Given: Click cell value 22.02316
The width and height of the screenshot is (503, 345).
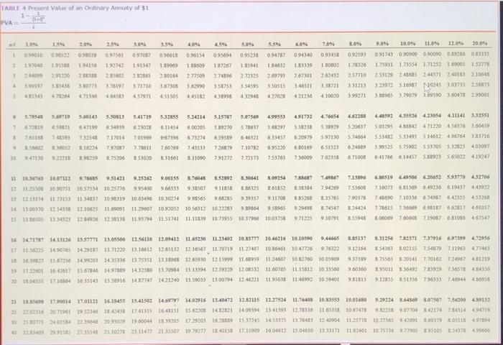Looking at the screenshot, I should tap(33, 312).
